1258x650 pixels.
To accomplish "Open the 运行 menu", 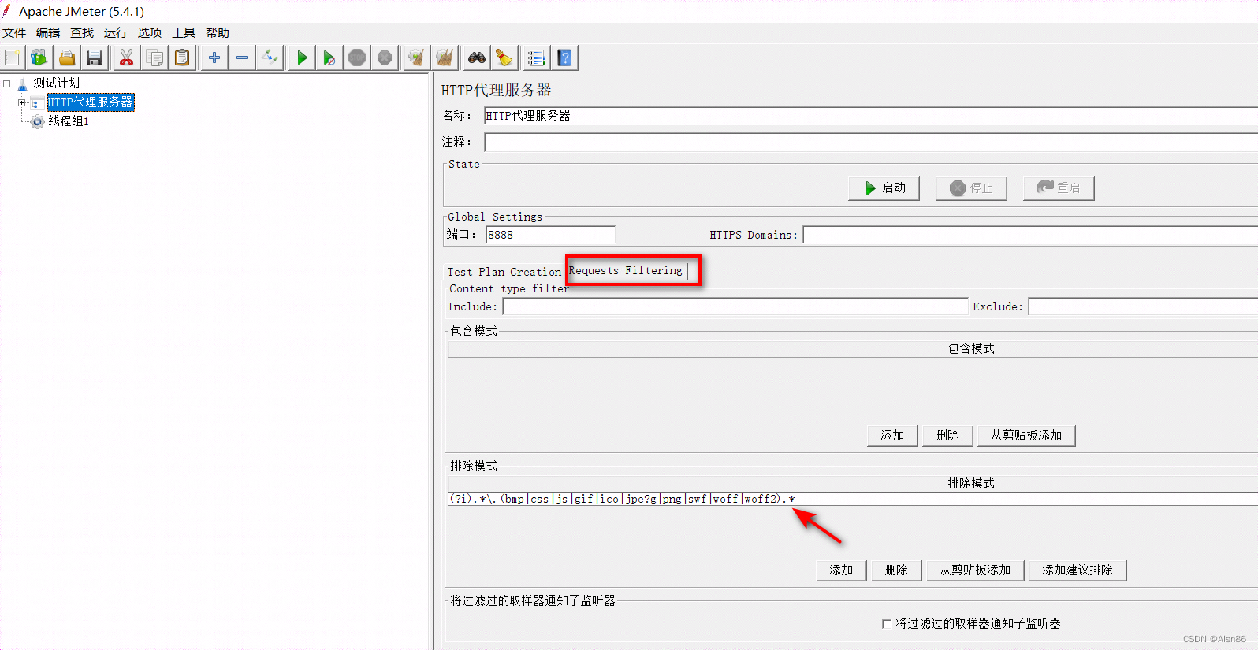I will (x=116, y=32).
